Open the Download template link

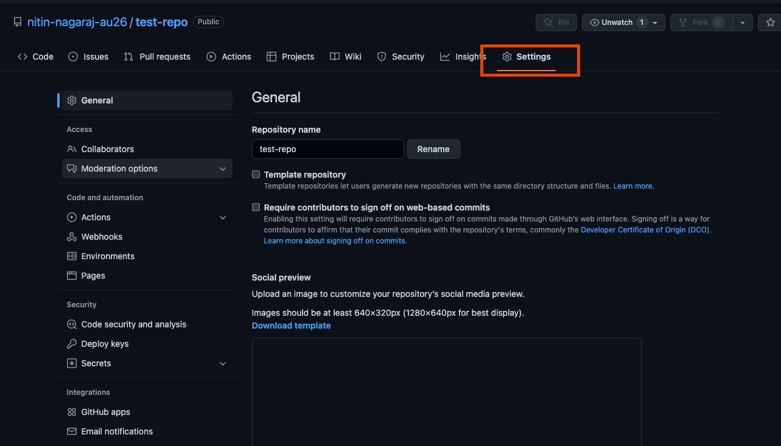point(292,326)
